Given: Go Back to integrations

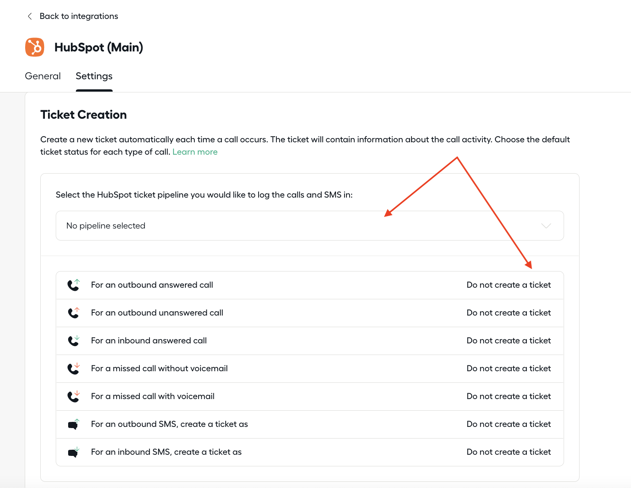Looking at the screenshot, I should coord(79,16).
